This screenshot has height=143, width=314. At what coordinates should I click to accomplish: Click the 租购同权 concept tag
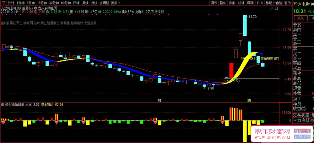click(x=77, y=23)
